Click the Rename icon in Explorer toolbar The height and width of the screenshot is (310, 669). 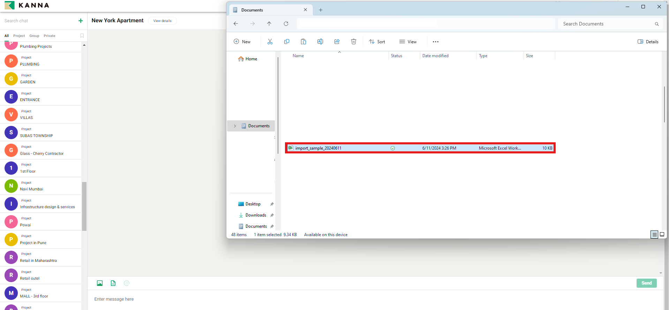[x=320, y=42]
